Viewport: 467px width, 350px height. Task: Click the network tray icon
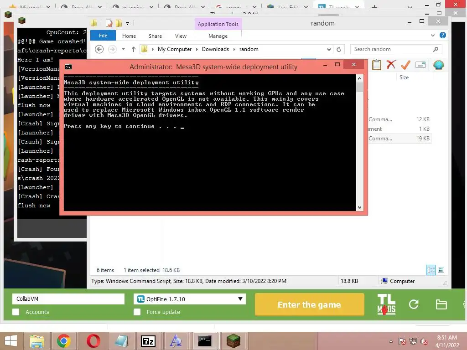tap(413, 341)
